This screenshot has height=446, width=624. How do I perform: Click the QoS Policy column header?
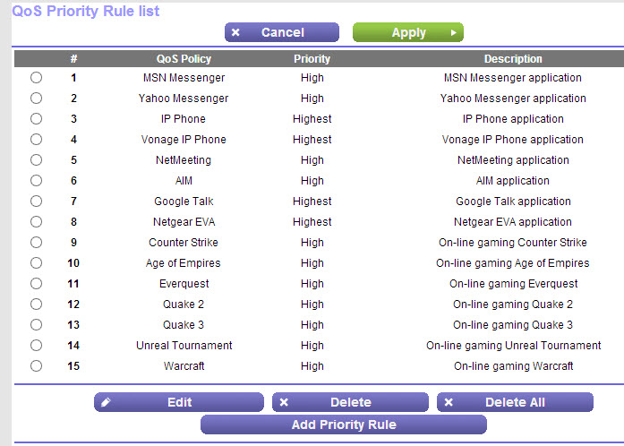184,59
